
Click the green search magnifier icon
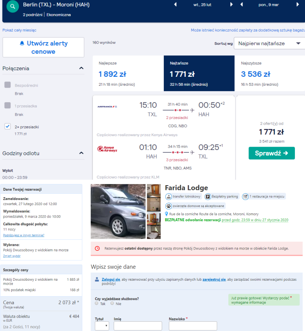pos(12,7)
